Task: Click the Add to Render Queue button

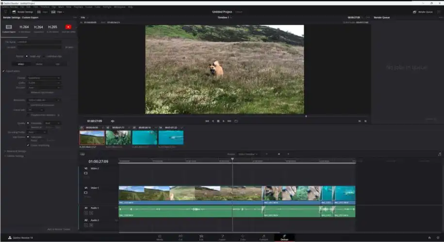Action: pyautogui.click(x=58, y=229)
